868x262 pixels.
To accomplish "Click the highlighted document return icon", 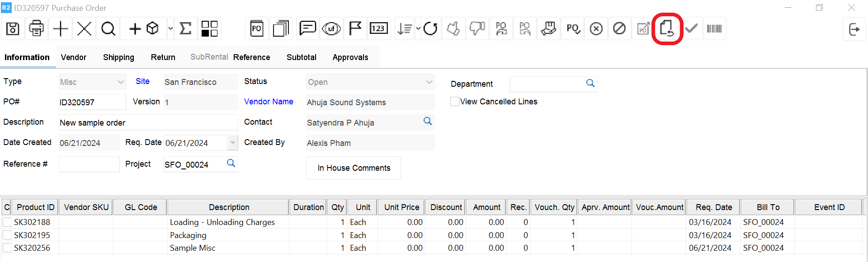I will pyautogui.click(x=667, y=29).
